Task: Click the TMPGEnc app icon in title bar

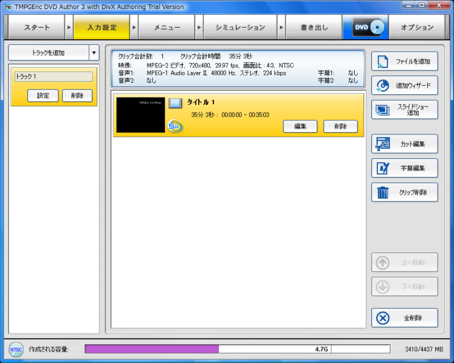Action: [x=8, y=6]
